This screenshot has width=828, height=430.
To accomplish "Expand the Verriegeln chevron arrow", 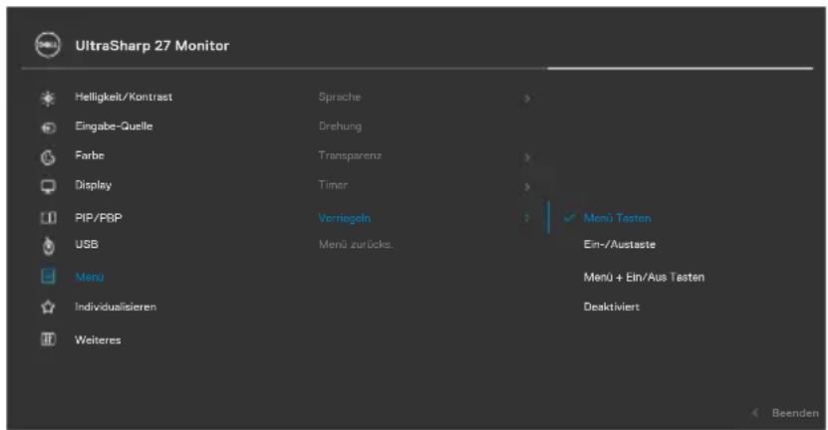I will pyautogui.click(x=526, y=217).
